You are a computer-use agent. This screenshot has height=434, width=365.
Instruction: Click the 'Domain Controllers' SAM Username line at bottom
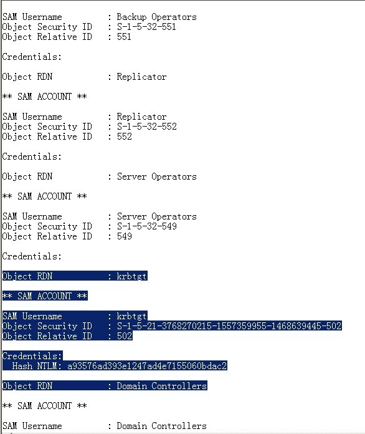pos(105,426)
